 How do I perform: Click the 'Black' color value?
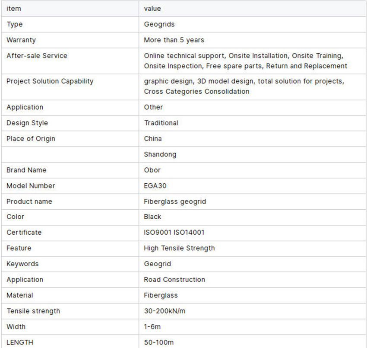[152, 217]
